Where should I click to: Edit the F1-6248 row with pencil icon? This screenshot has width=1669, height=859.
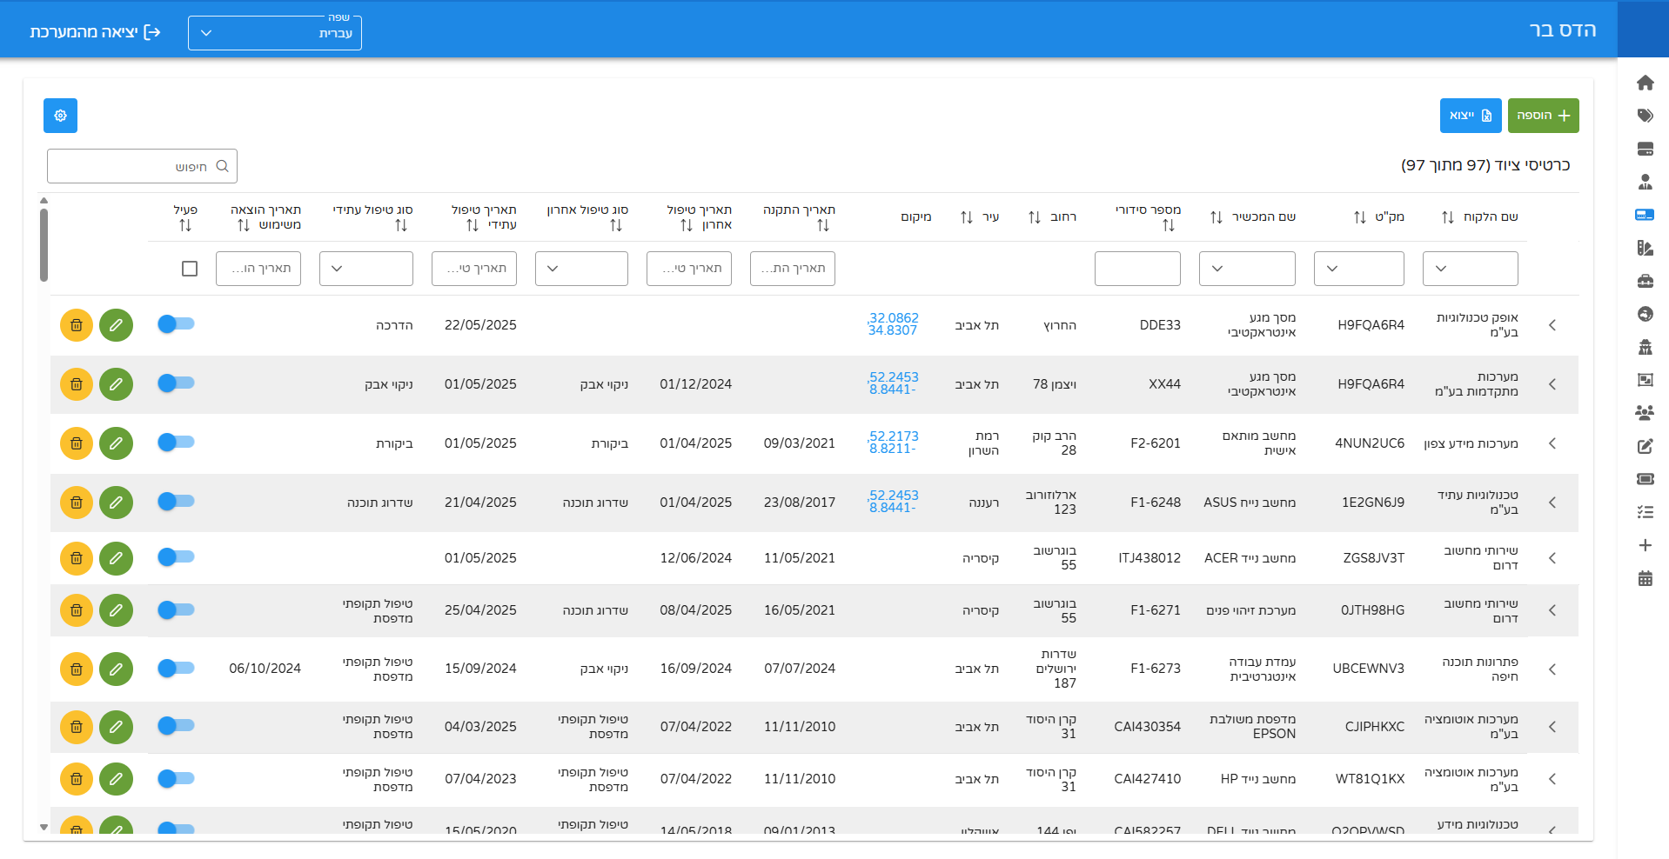(116, 503)
